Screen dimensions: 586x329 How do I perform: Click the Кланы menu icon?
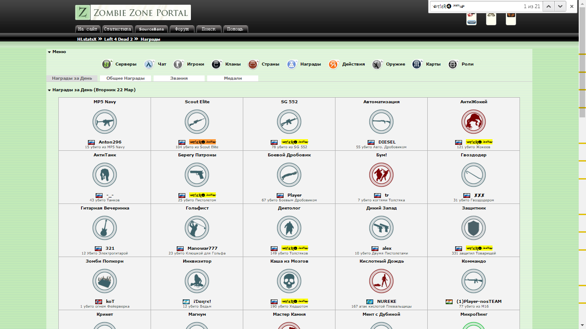[216, 64]
